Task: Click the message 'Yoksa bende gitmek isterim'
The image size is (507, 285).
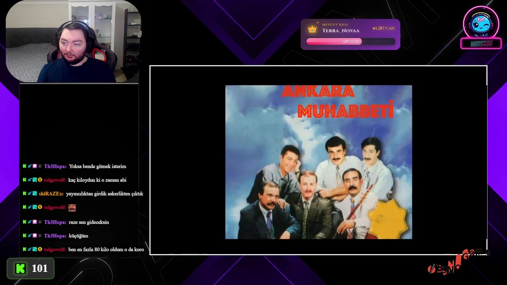Action: tap(97, 166)
